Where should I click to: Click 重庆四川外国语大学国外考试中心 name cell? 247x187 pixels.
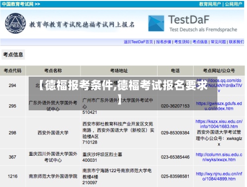point(53,157)
